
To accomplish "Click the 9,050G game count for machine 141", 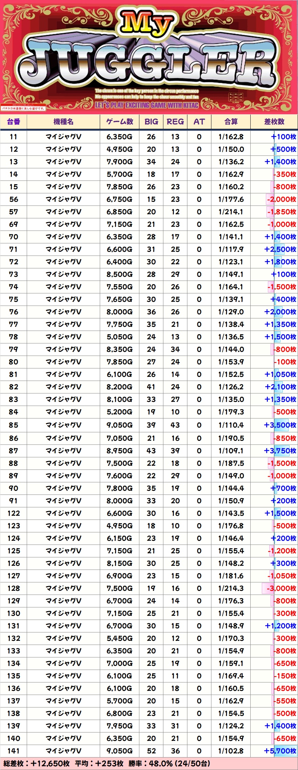I will 119,751.
